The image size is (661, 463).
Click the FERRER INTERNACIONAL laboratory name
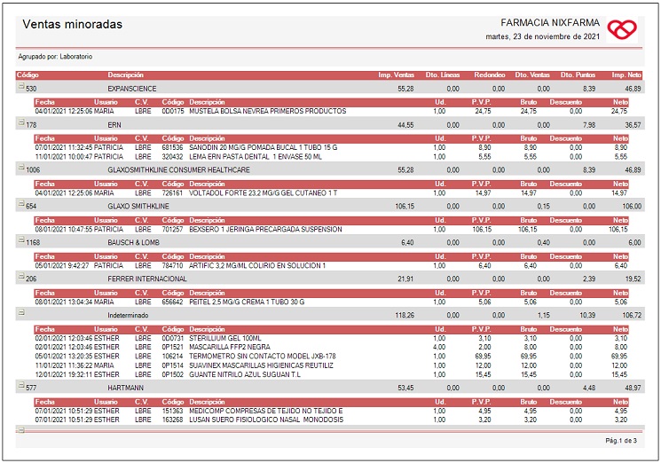point(147,279)
